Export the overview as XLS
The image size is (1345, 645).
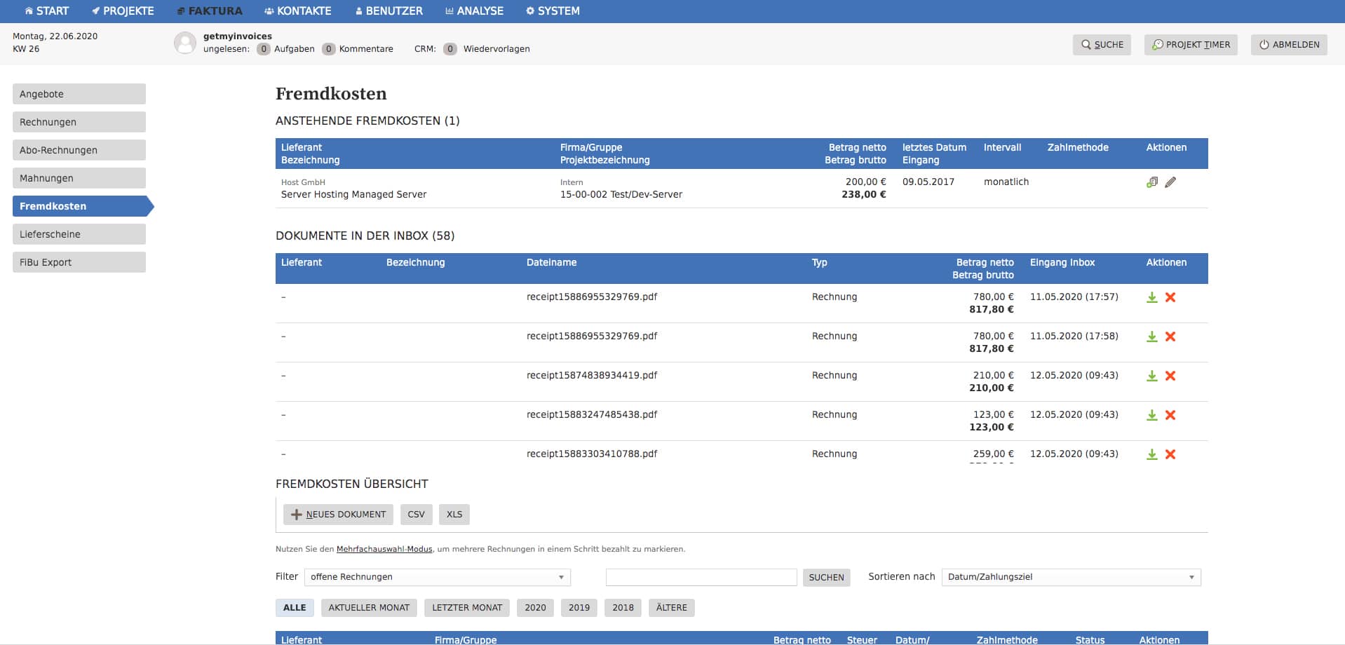tap(454, 515)
